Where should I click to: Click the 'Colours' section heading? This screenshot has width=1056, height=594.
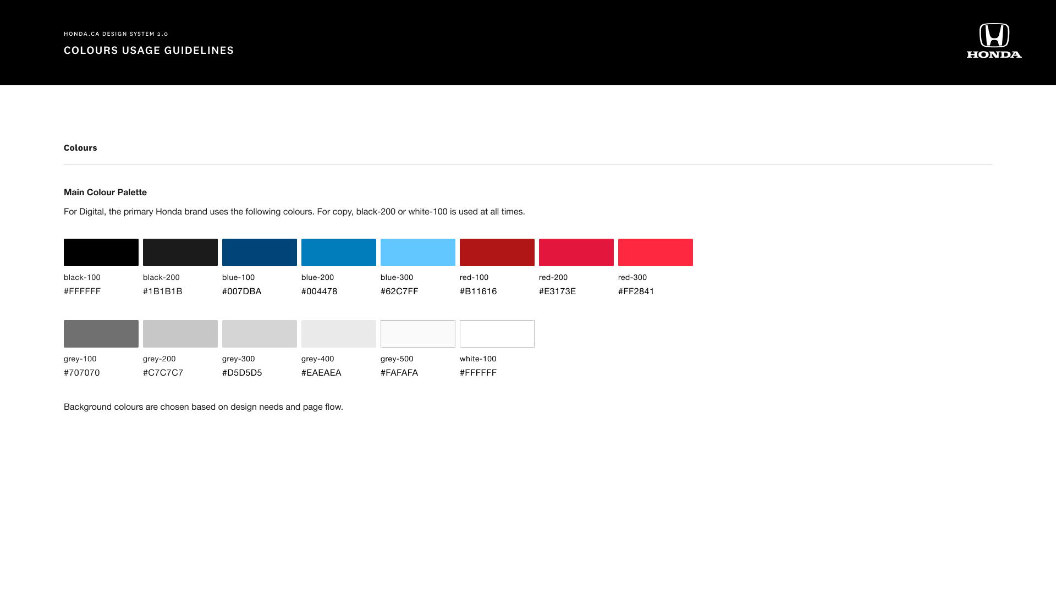click(80, 148)
